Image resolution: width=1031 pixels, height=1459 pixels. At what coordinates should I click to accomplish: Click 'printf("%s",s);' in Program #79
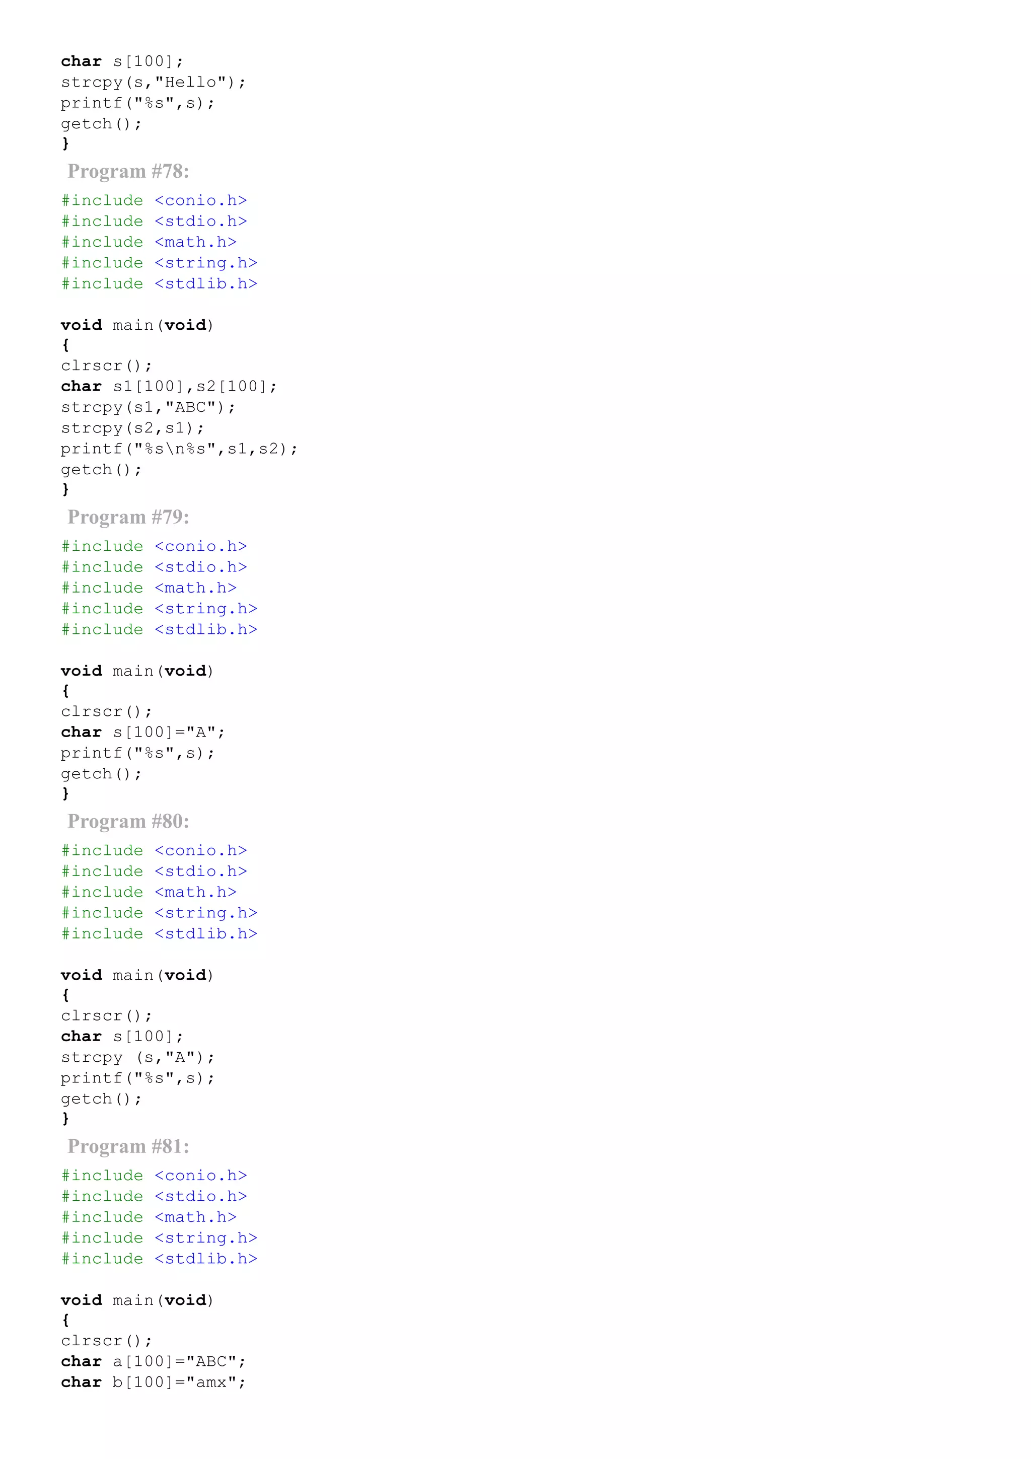point(138,753)
